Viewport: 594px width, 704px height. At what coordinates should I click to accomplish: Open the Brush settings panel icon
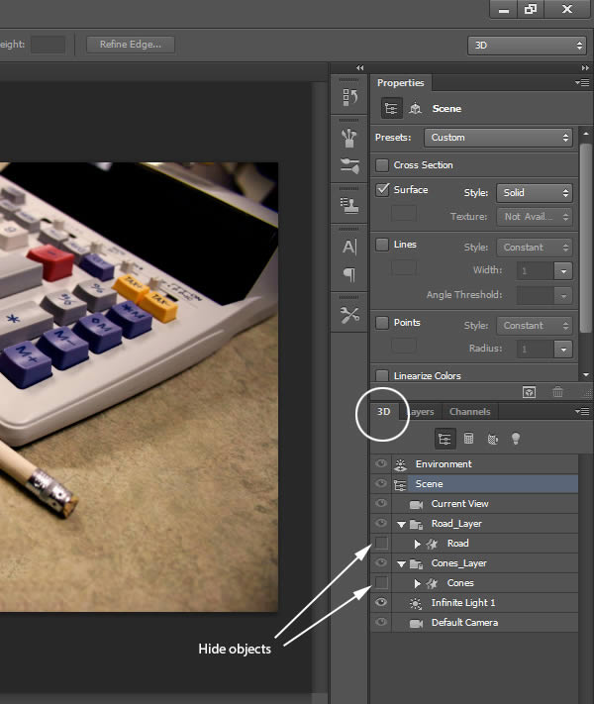click(x=349, y=165)
